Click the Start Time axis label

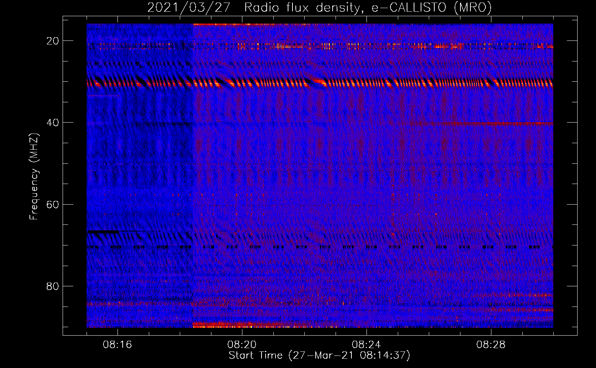pos(319,355)
